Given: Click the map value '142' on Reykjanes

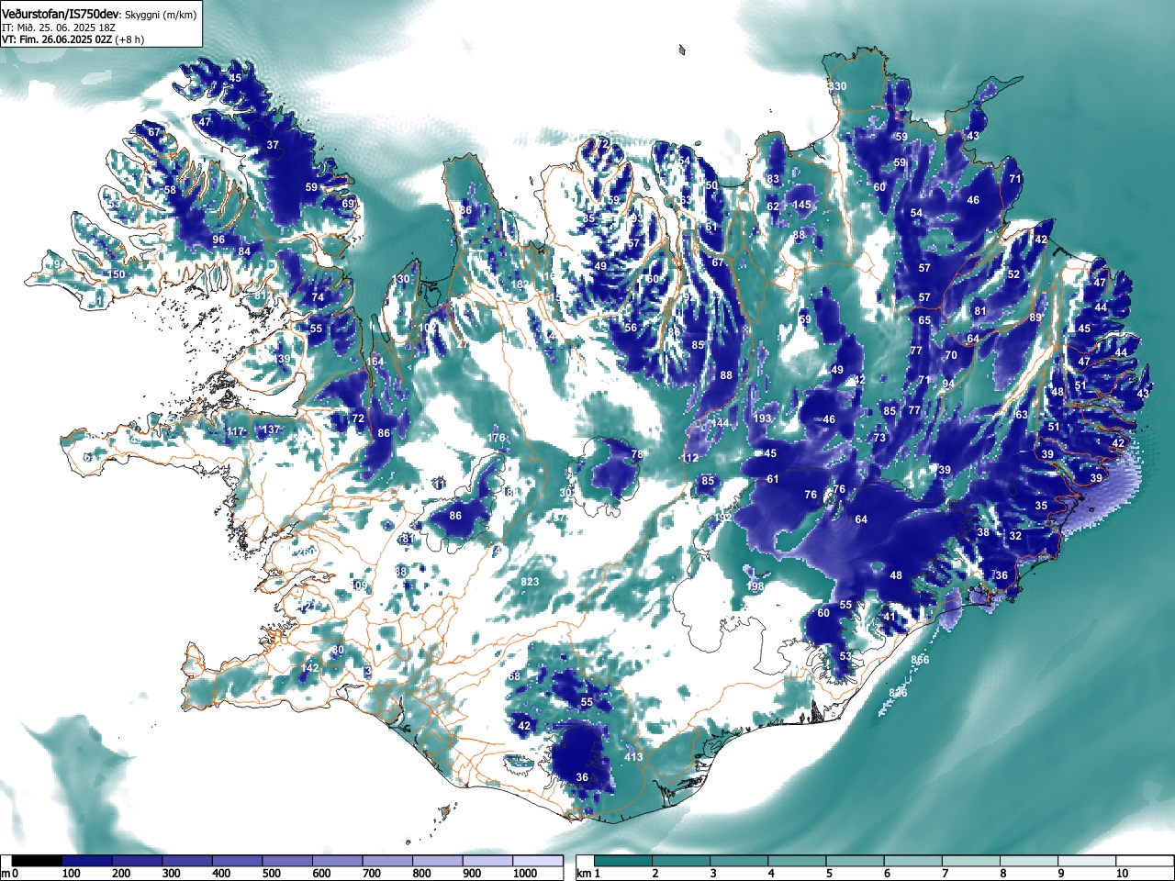Looking at the screenshot, I should (x=310, y=668).
